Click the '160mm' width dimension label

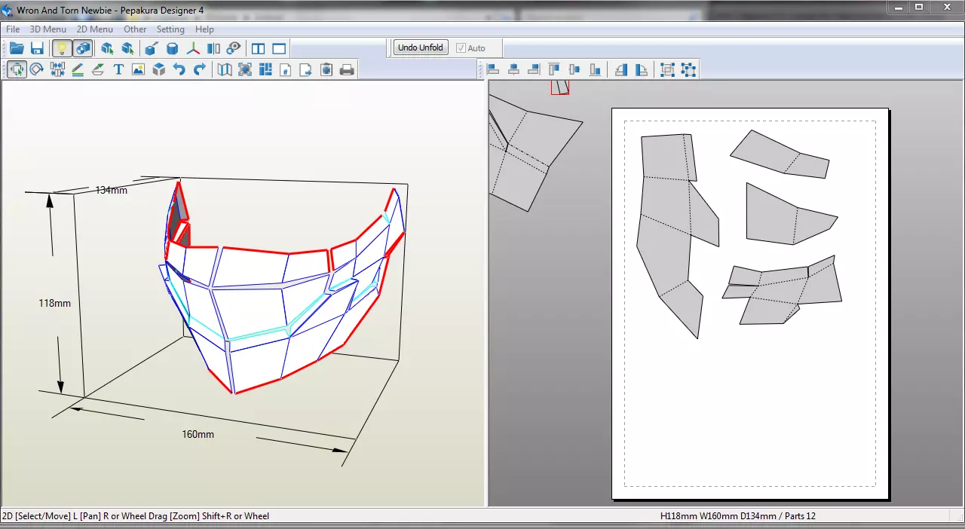tap(198, 435)
